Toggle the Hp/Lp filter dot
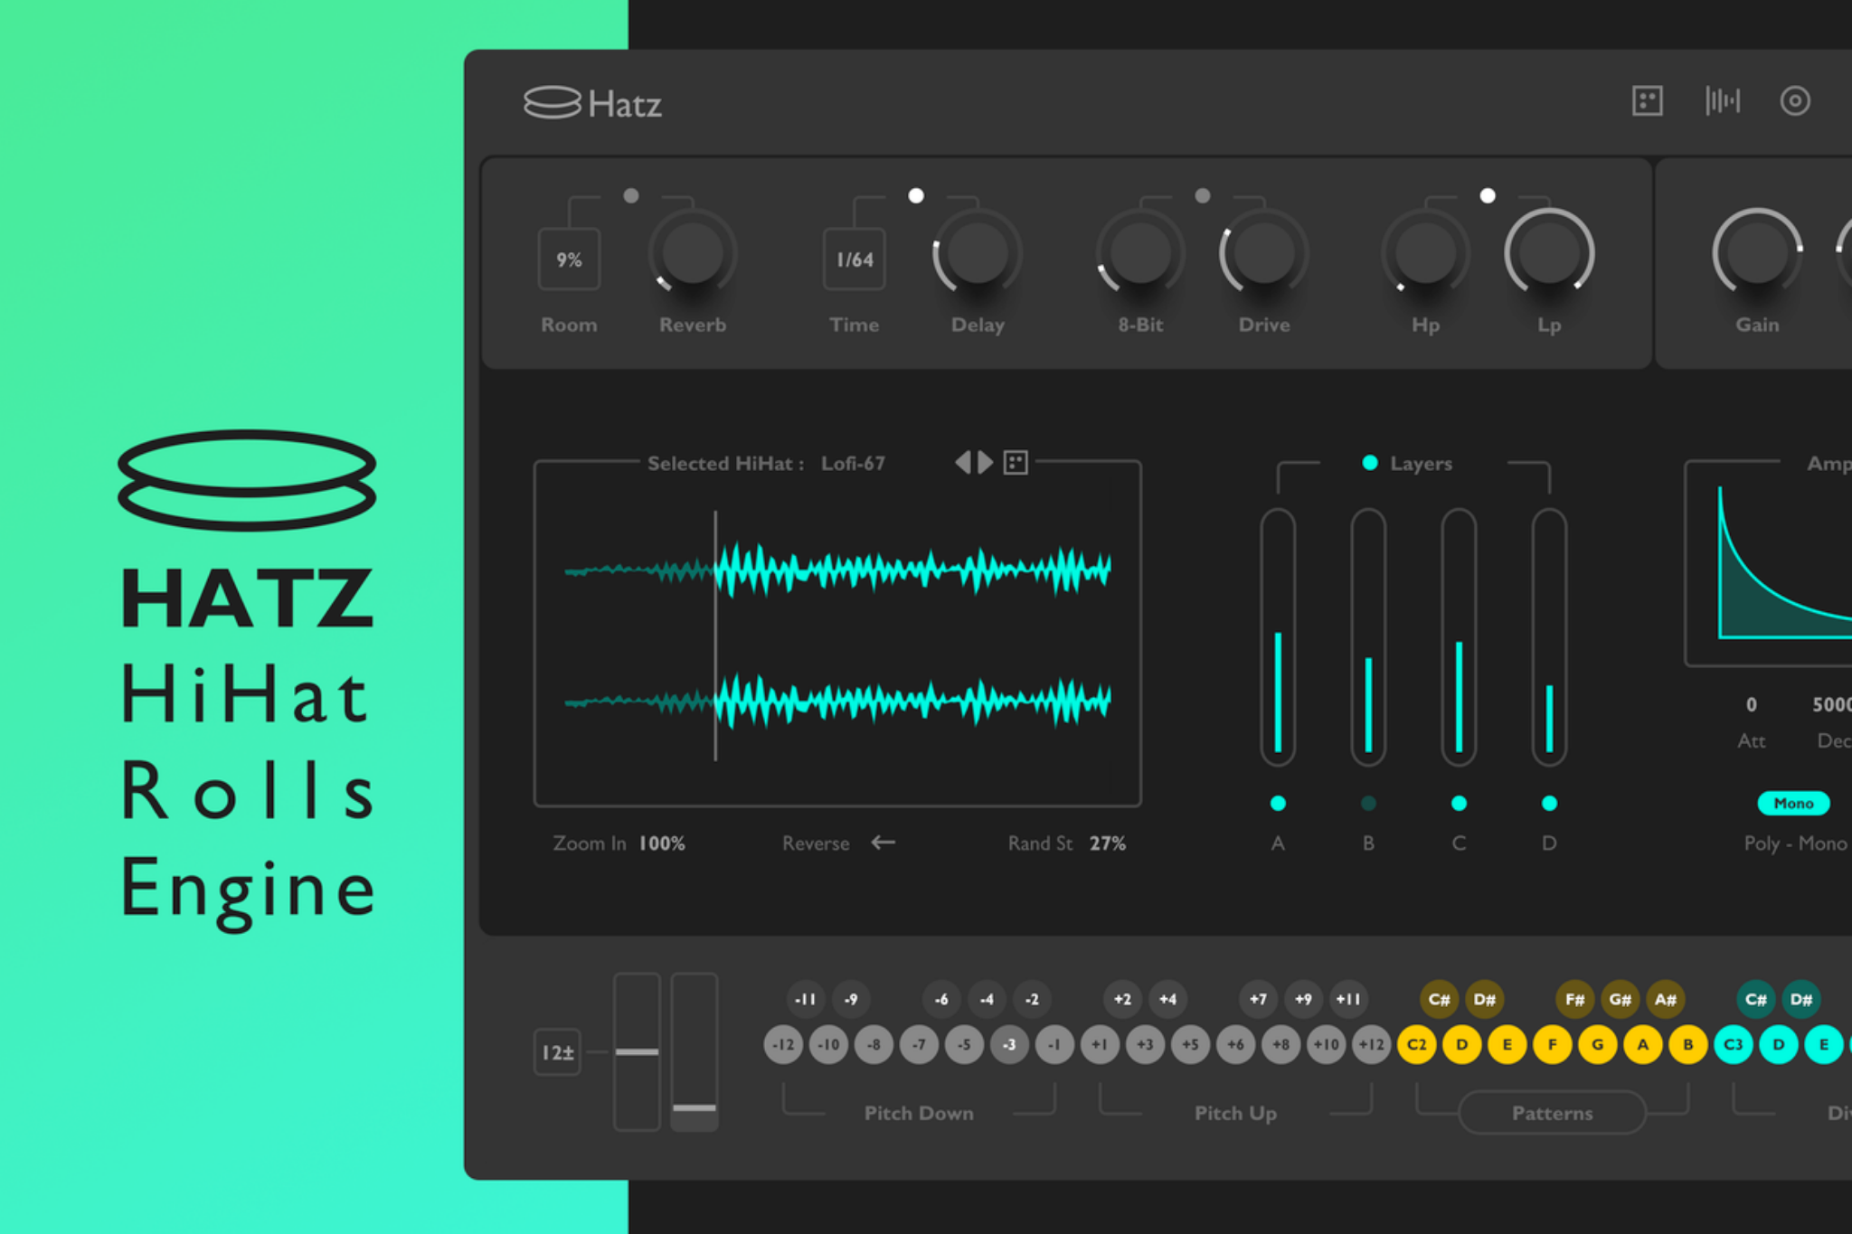This screenshot has height=1234, width=1852. click(1488, 195)
